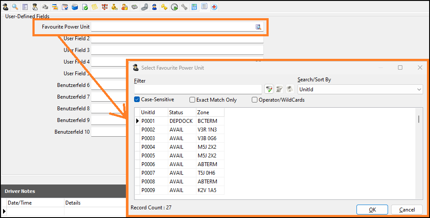Viewport: 430px width, 218px height.
Task: Click the paperclip attachments toolbar icon
Action: (144, 7)
